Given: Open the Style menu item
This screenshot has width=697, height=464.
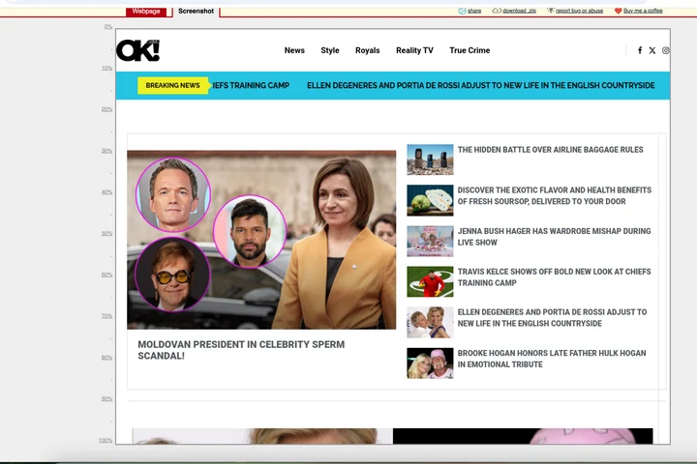Looking at the screenshot, I should pyautogui.click(x=330, y=50).
